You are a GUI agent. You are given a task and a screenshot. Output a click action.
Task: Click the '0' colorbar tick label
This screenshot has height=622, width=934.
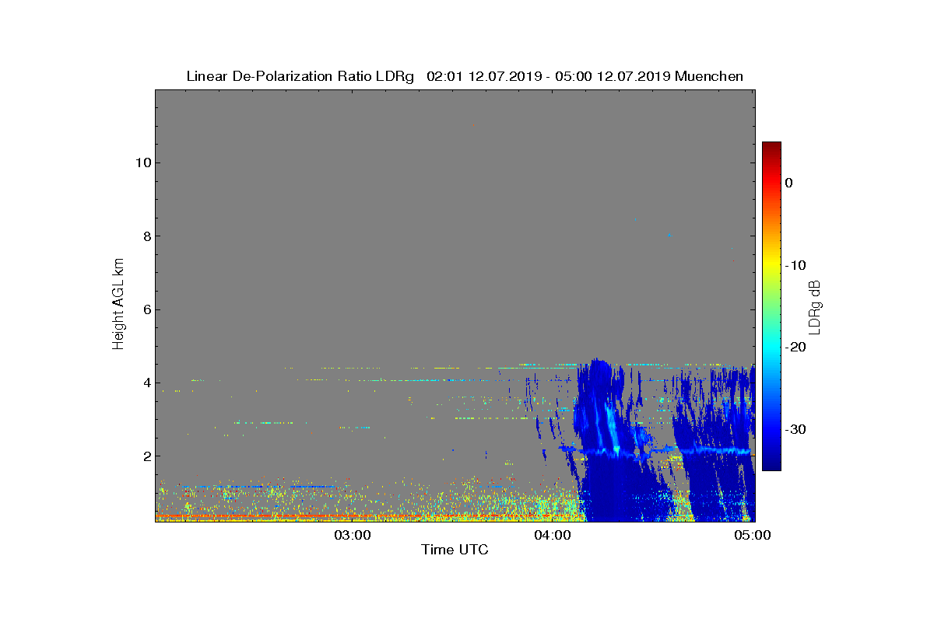[788, 183]
